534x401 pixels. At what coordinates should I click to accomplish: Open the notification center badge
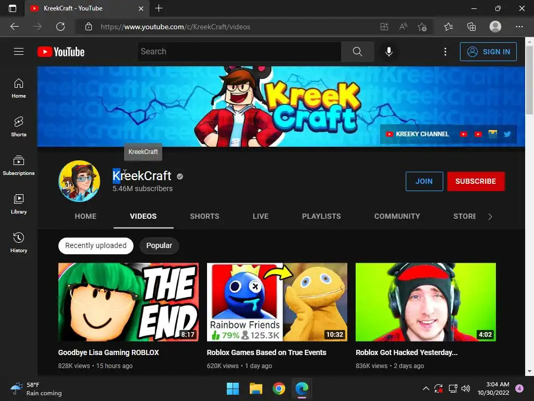[x=519, y=388]
